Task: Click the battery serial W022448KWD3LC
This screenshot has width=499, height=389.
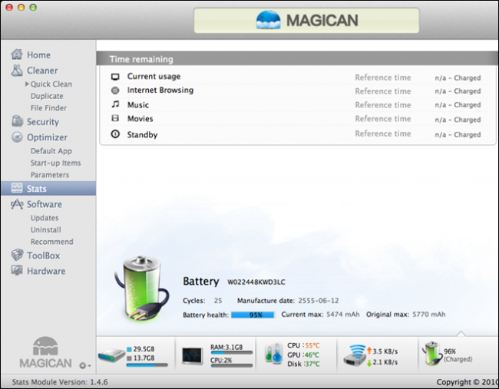Action: pyautogui.click(x=256, y=282)
